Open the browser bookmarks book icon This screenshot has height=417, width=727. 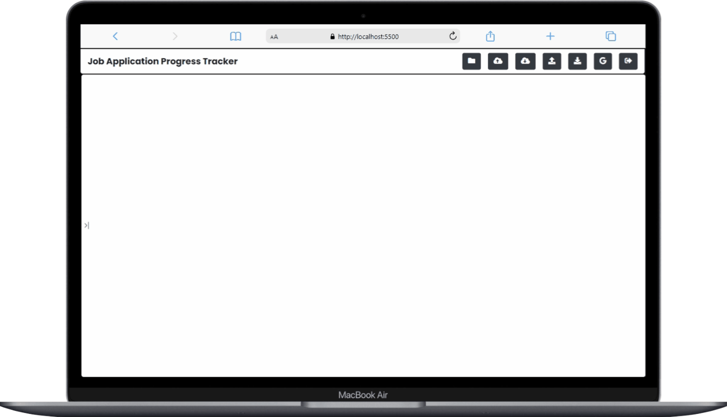point(235,36)
